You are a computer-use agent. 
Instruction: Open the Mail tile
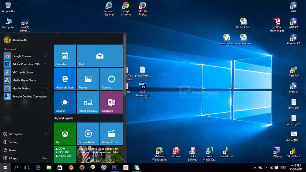coord(100,56)
